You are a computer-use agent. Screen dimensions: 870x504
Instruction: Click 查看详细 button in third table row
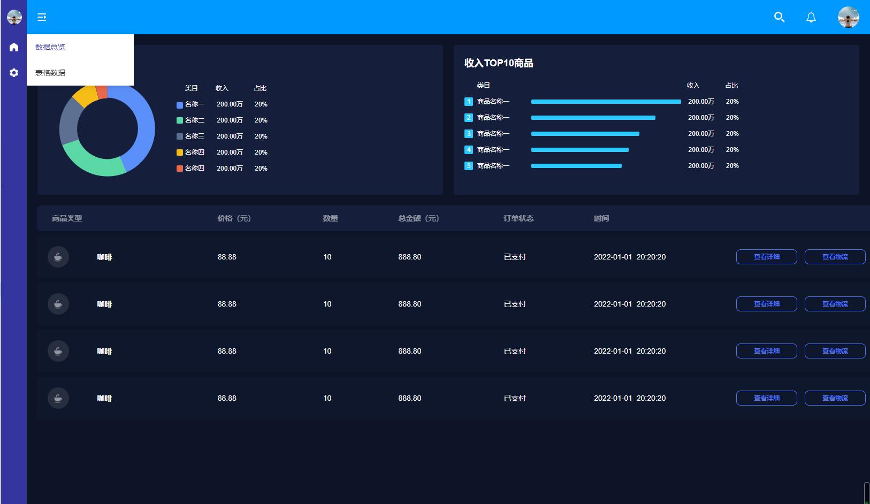[x=767, y=351]
